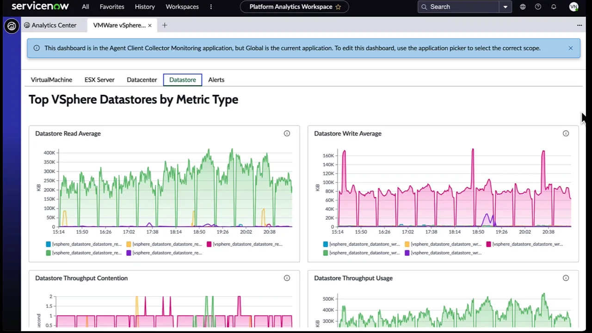592x333 pixels.
Task: Open the globe scope picker icon
Action: 523,6
